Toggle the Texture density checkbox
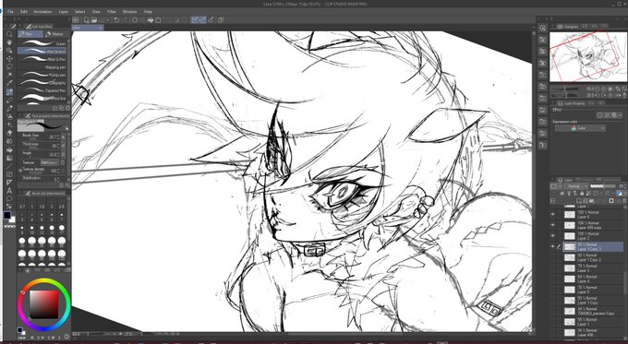628x344 pixels. tap(20, 171)
